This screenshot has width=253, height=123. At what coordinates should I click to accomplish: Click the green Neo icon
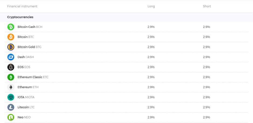tap(11, 117)
